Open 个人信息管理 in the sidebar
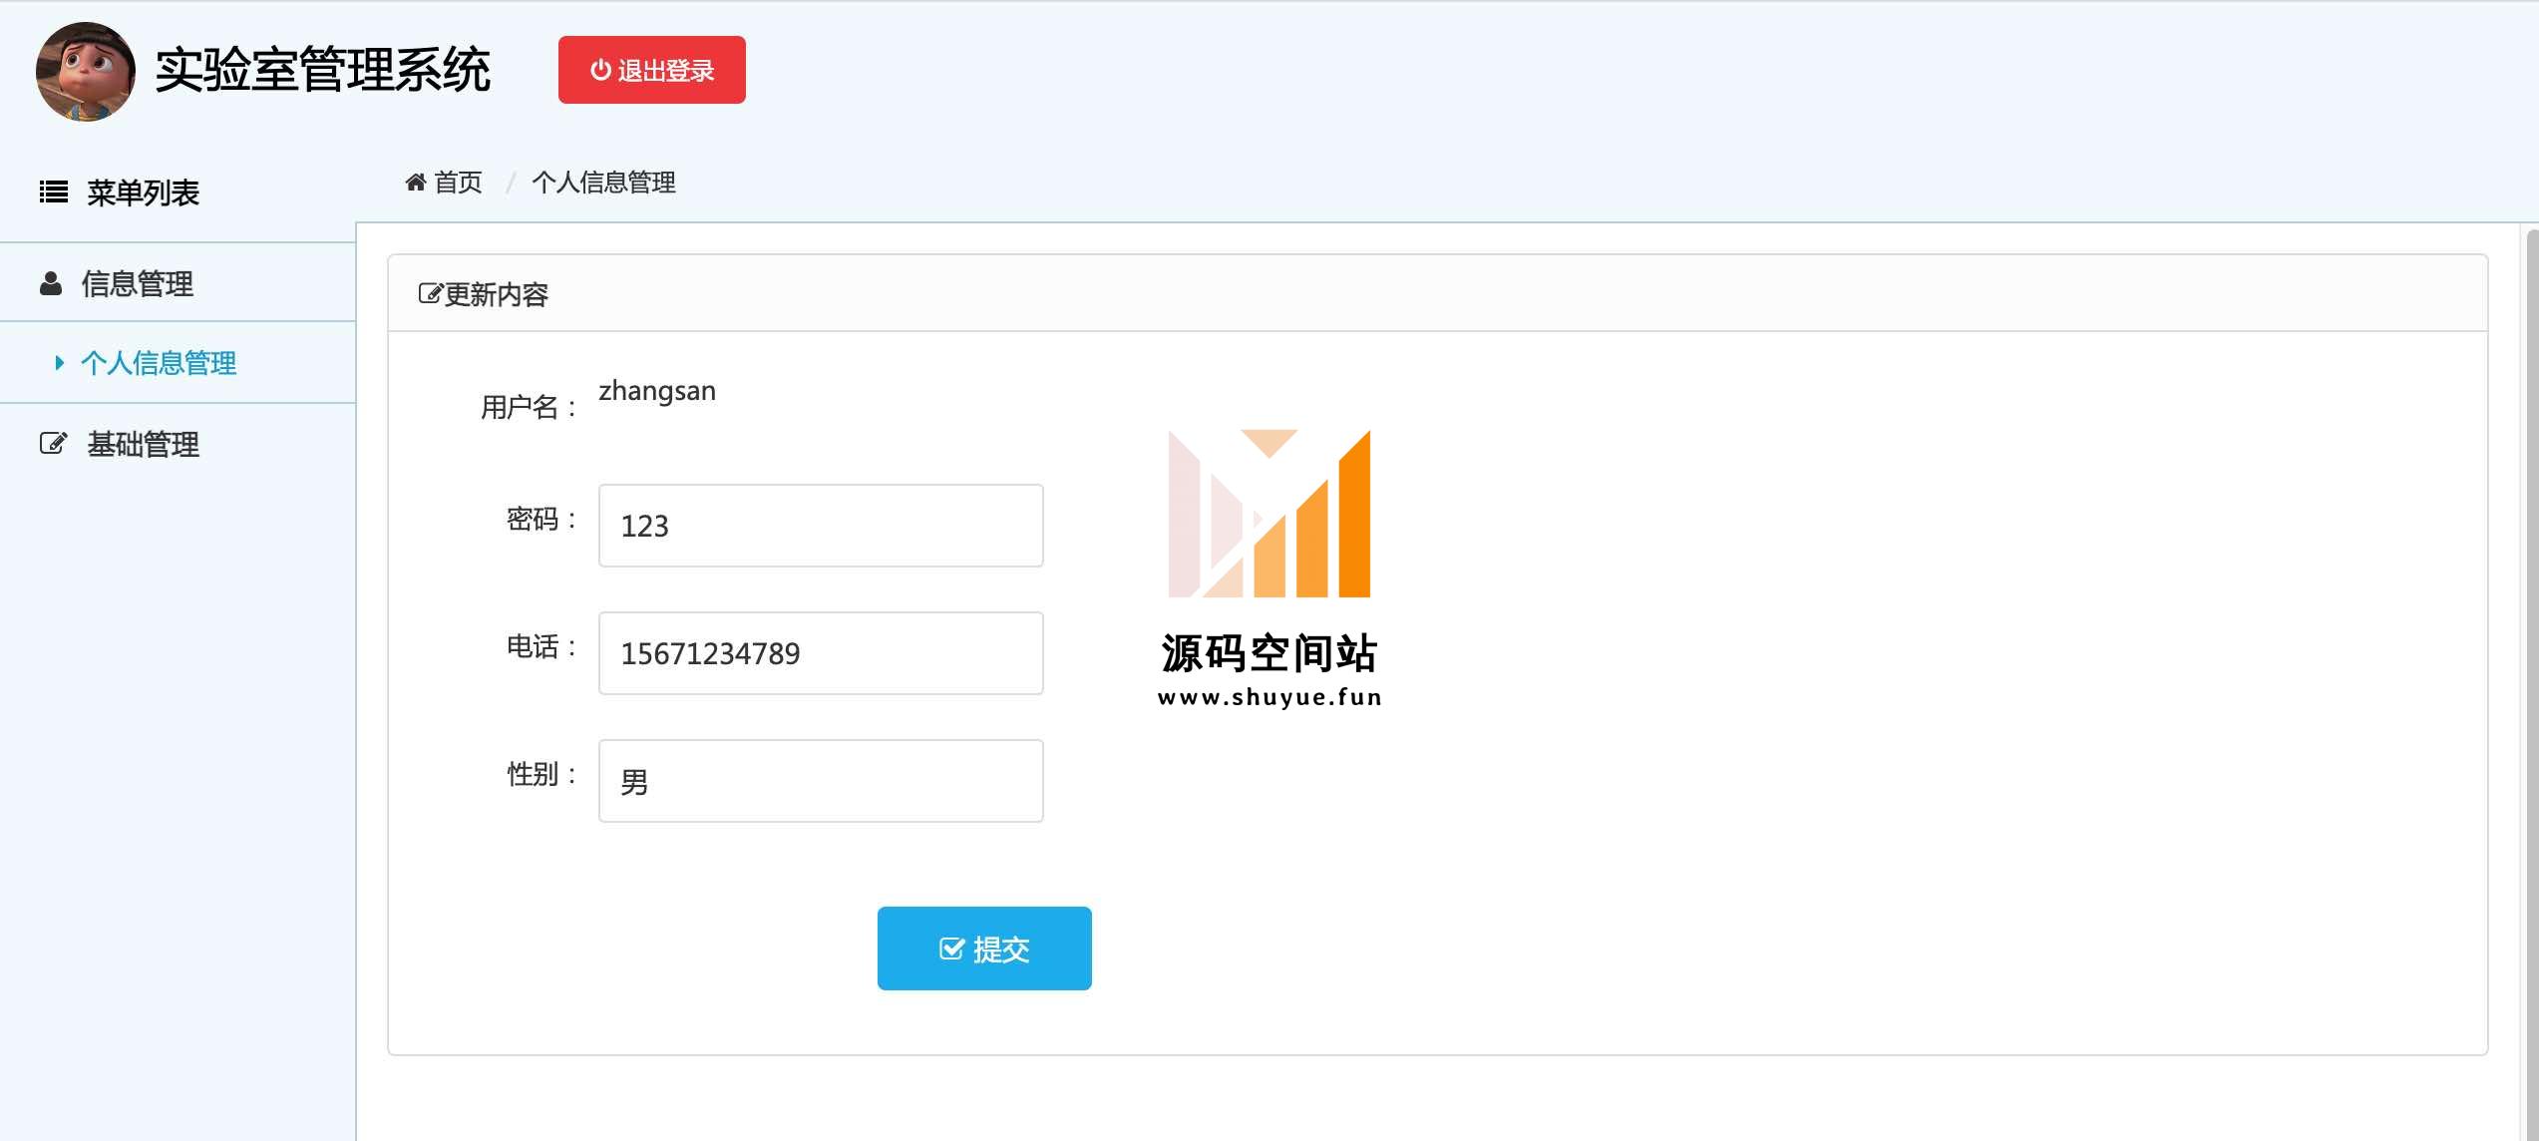2539x1141 pixels. tap(159, 363)
